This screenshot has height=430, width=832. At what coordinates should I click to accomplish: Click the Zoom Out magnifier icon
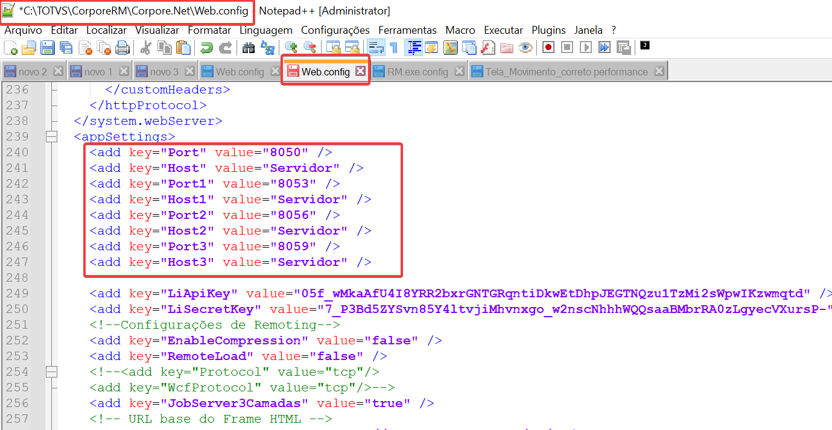(x=310, y=47)
